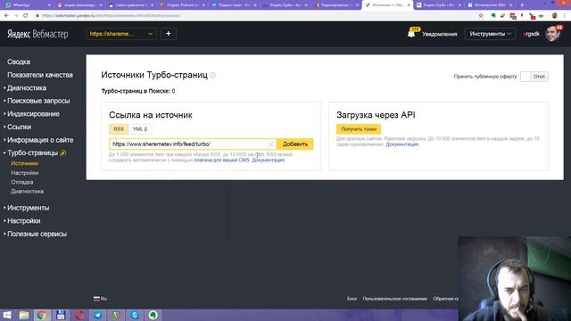The width and height of the screenshot is (571, 321).
Task: Open the Блог footer link
Action: 352,299
